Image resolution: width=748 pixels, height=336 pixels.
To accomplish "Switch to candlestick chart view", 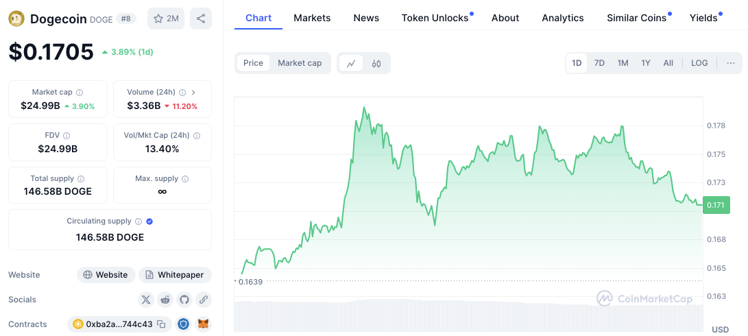I will click(x=376, y=63).
